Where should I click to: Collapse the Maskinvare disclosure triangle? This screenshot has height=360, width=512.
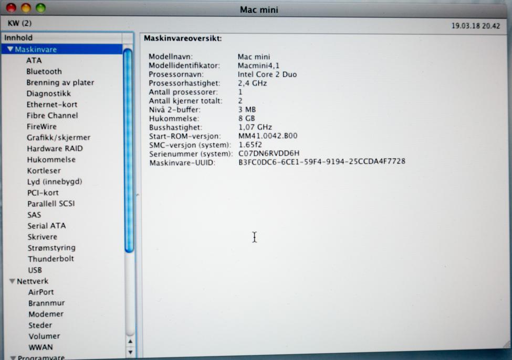pyautogui.click(x=10, y=49)
